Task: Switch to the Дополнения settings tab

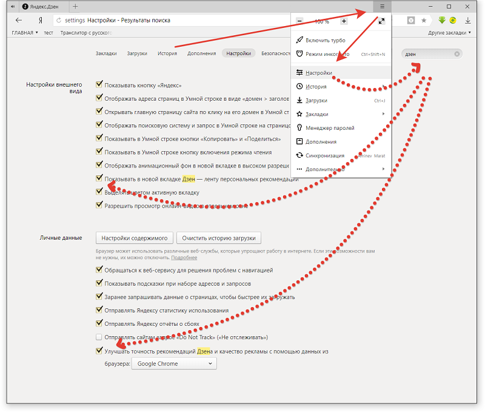Action: [x=202, y=53]
